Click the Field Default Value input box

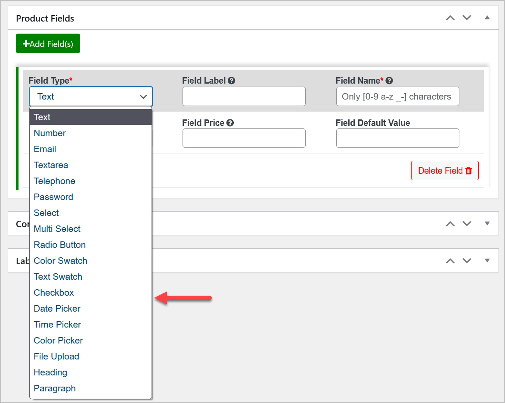[x=397, y=138]
